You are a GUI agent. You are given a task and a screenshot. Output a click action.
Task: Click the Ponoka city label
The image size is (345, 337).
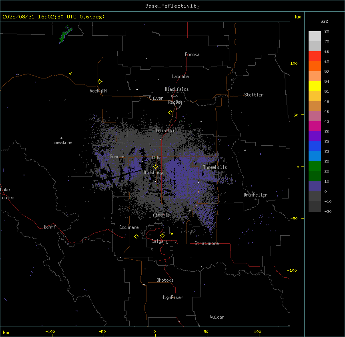tap(192, 54)
